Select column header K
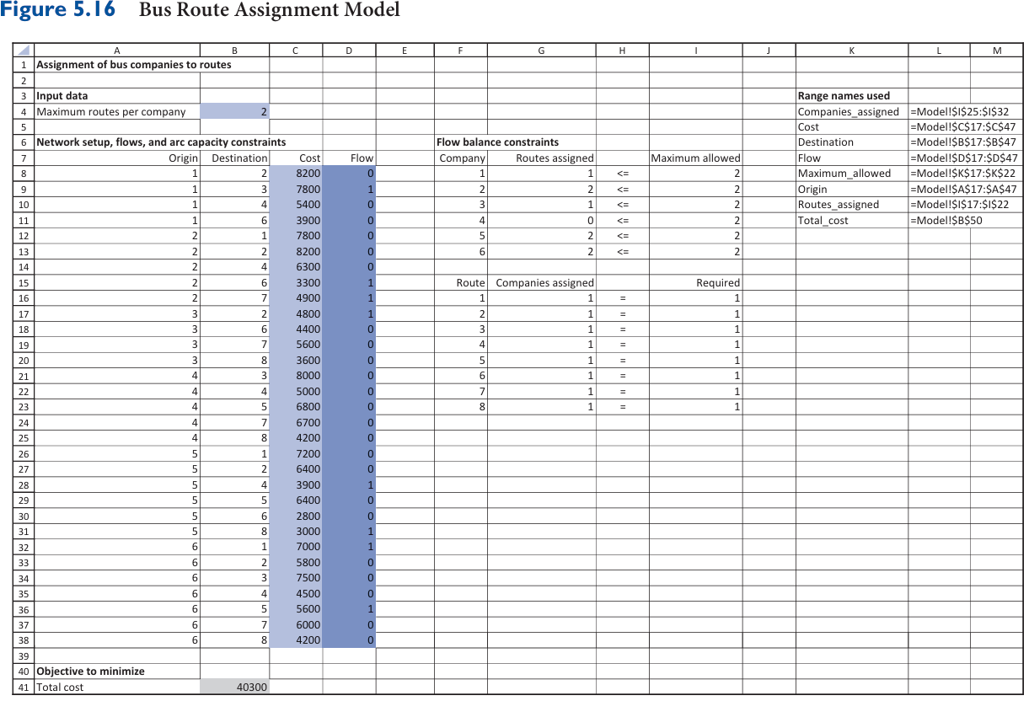The width and height of the screenshot is (1029, 701). pyautogui.click(x=851, y=50)
